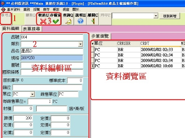Expand the toolbar combo box beside 列印P

156,16
